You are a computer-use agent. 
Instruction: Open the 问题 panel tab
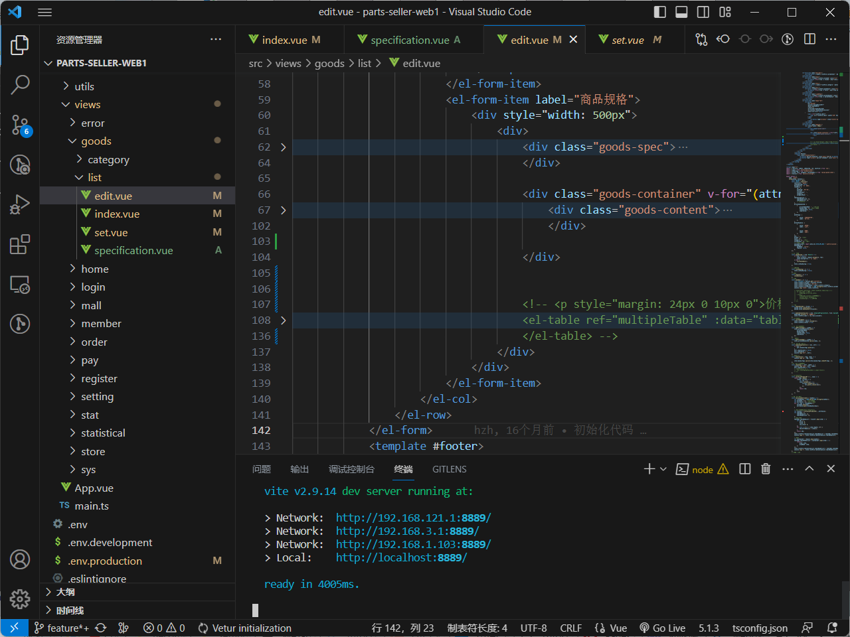pos(262,469)
